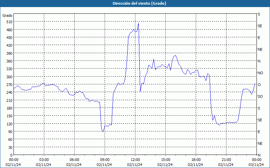Select the 02/11/24 date under 21:00
The height and width of the screenshot is (168, 270).
click(x=226, y=165)
